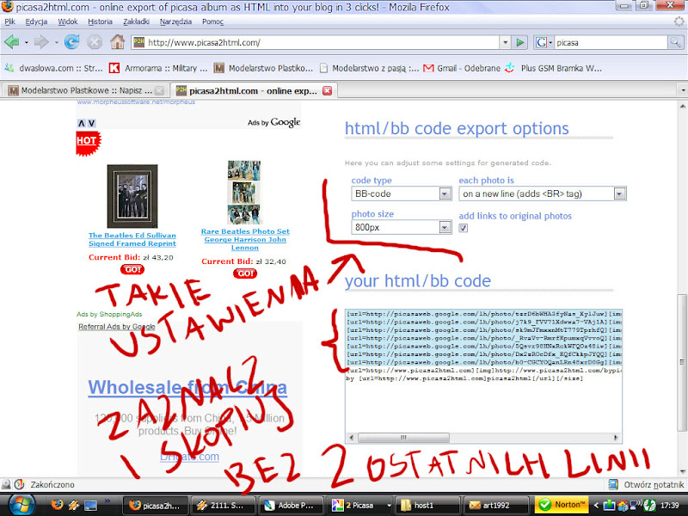688x516 pixels.
Task: Open Plus GSM Bramka bookmark
Action: (553, 68)
